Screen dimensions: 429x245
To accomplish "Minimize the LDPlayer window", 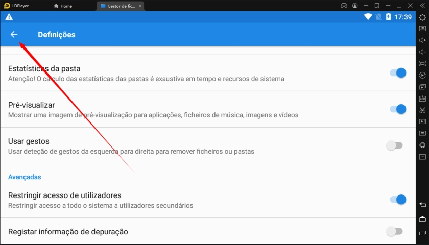I will pyautogui.click(x=388, y=6).
